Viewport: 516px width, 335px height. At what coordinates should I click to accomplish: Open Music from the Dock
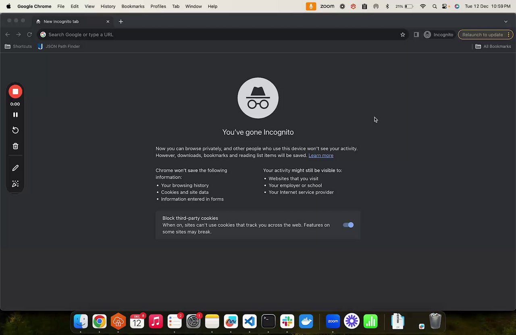(156, 321)
